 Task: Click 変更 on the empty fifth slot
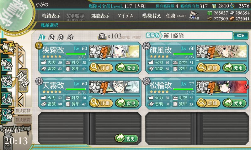click(x=126, y=138)
